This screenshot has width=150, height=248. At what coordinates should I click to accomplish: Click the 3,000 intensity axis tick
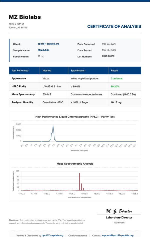(18, 124)
